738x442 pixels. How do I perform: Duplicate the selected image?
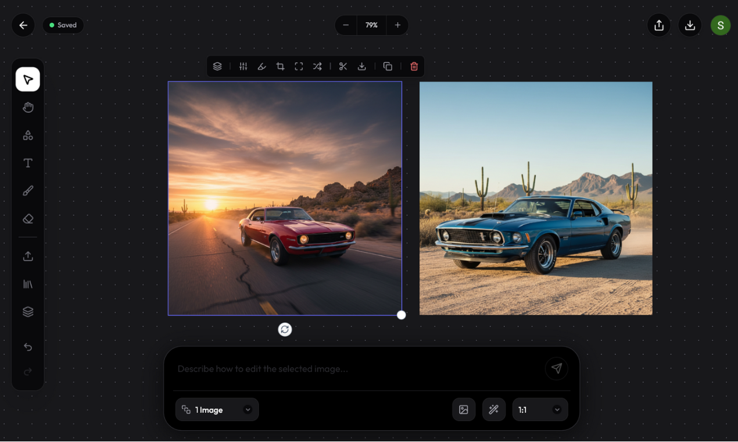pos(388,66)
